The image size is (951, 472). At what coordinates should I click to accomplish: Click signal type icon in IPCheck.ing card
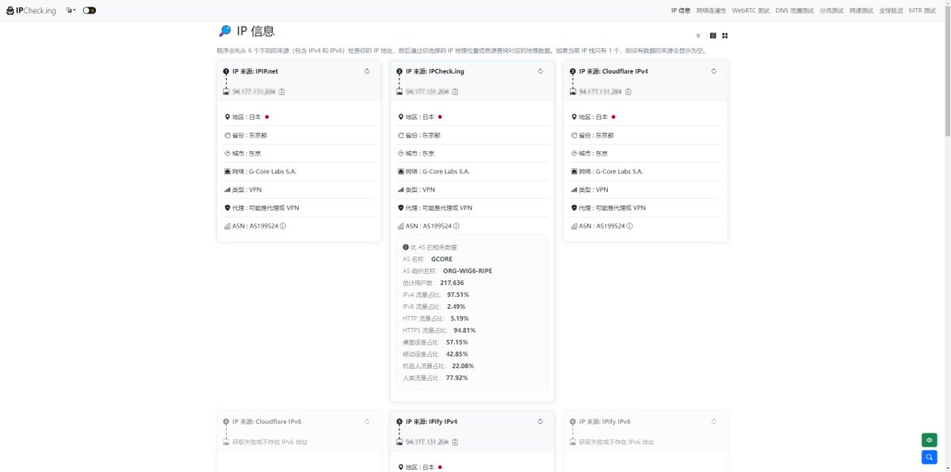[x=400, y=189]
